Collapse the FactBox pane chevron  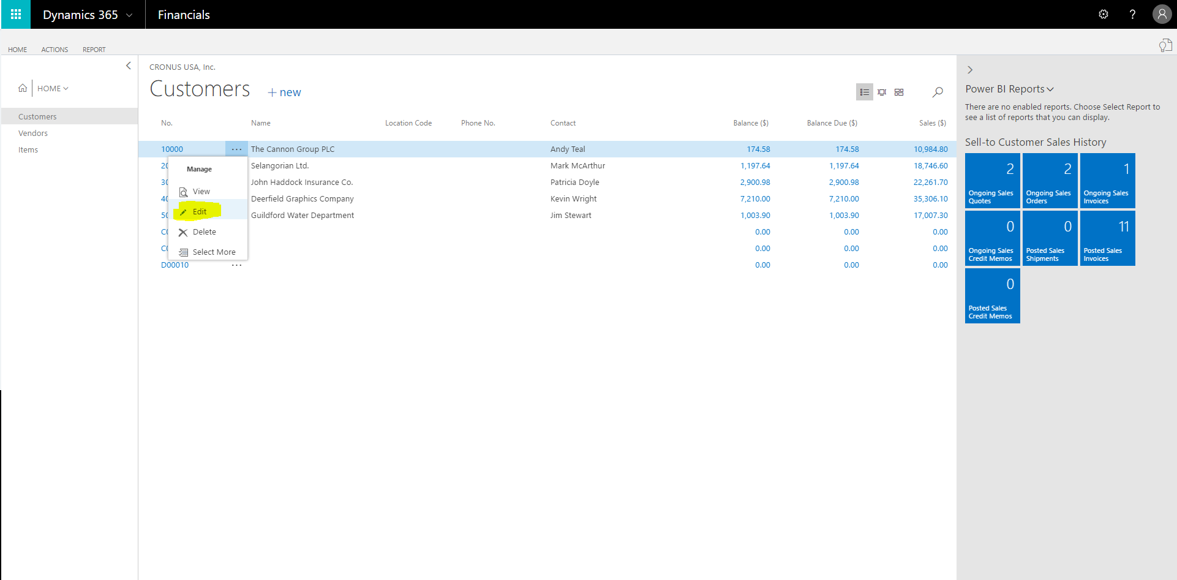pyautogui.click(x=970, y=70)
